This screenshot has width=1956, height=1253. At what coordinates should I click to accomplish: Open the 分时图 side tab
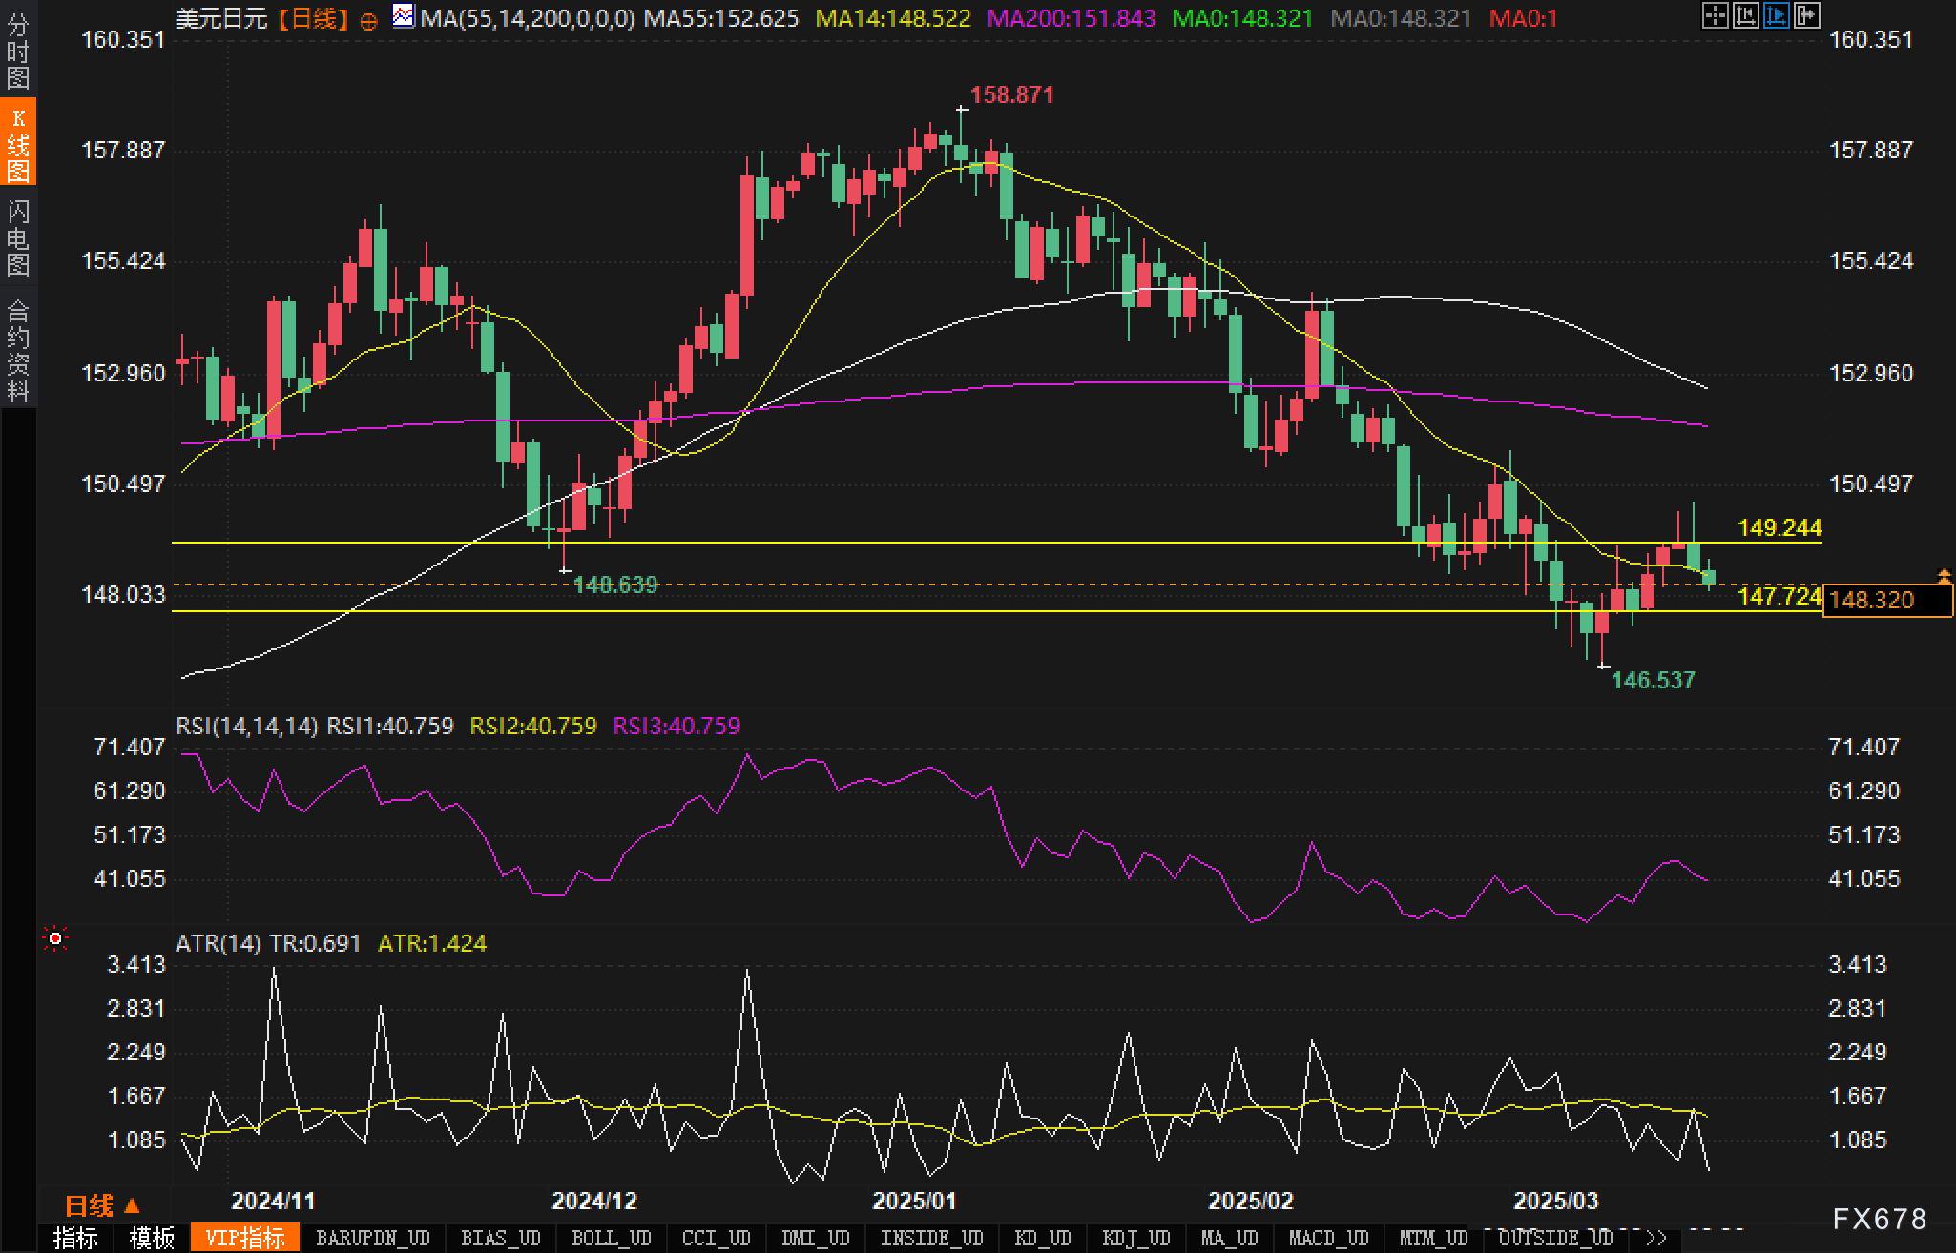click(x=18, y=50)
